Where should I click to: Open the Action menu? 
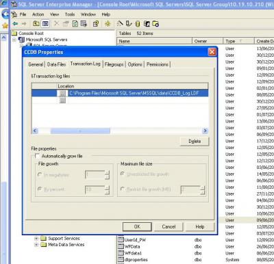[38, 14]
